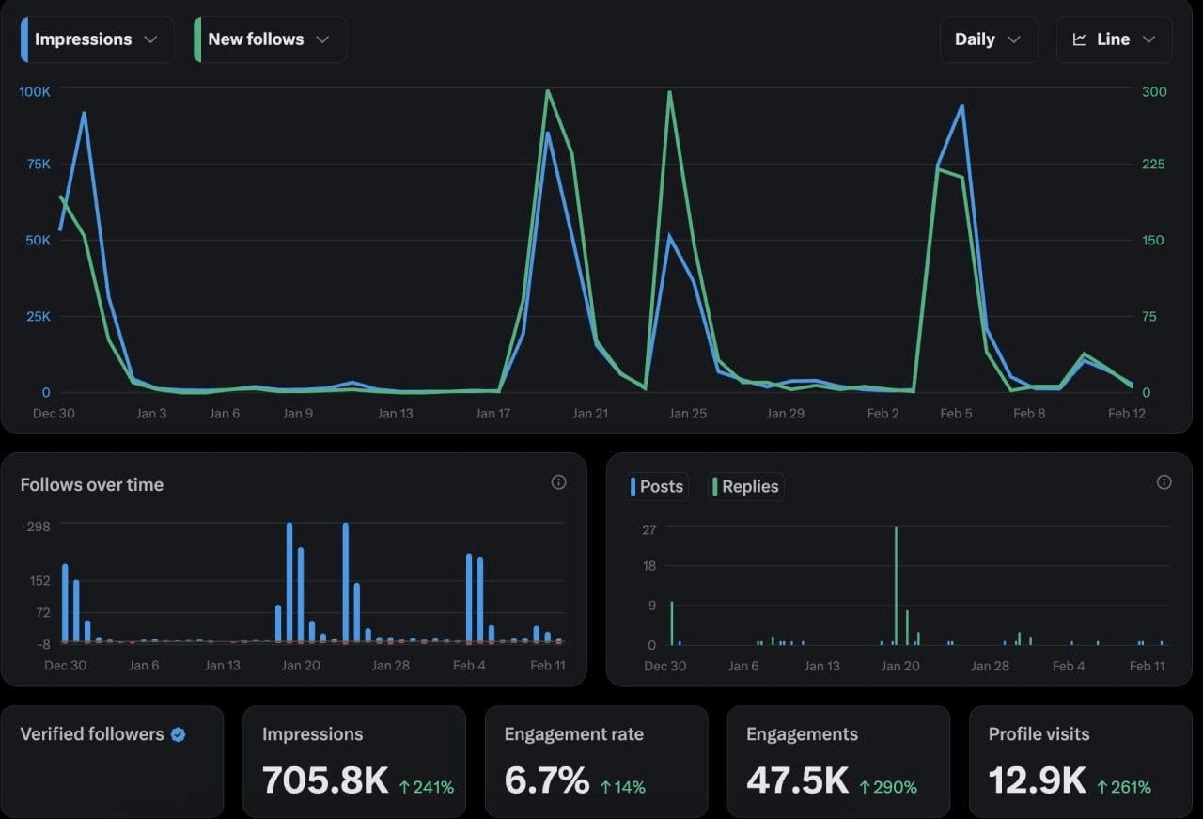Click the info icon on Follows over time
The width and height of the screenshot is (1203, 819).
(558, 482)
